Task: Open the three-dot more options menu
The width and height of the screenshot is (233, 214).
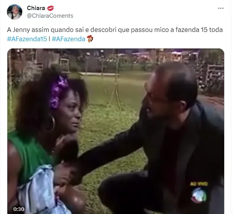Action: (x=221, y=8)
